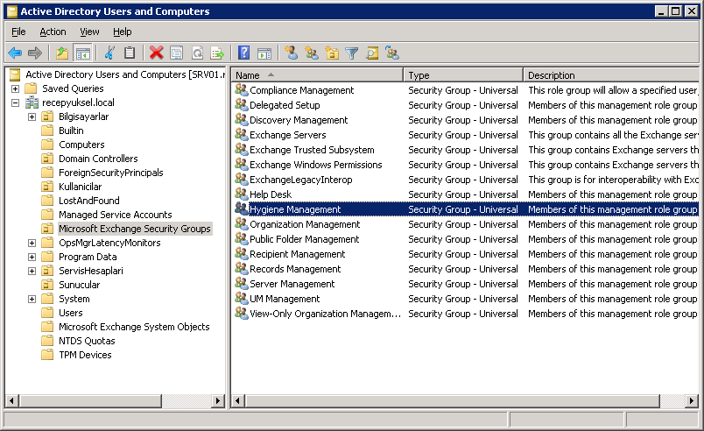Expand the Bilgisayarlar node

pyautogui.click(x=32, y=117)
